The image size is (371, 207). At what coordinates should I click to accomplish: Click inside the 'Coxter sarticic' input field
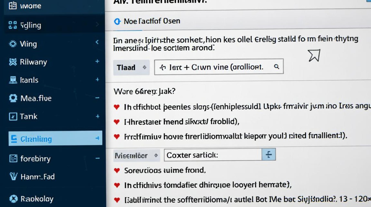coord(213,155)
